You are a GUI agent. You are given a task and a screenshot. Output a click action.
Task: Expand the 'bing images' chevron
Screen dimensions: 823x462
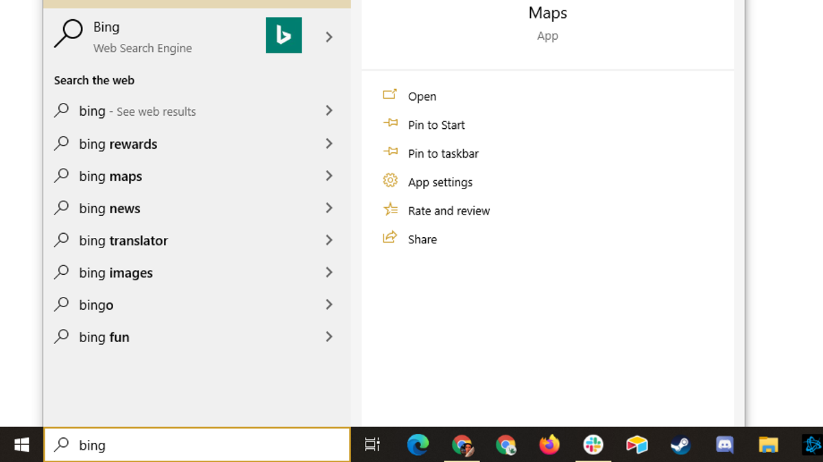pyautogui.click(x=329, y=272)
